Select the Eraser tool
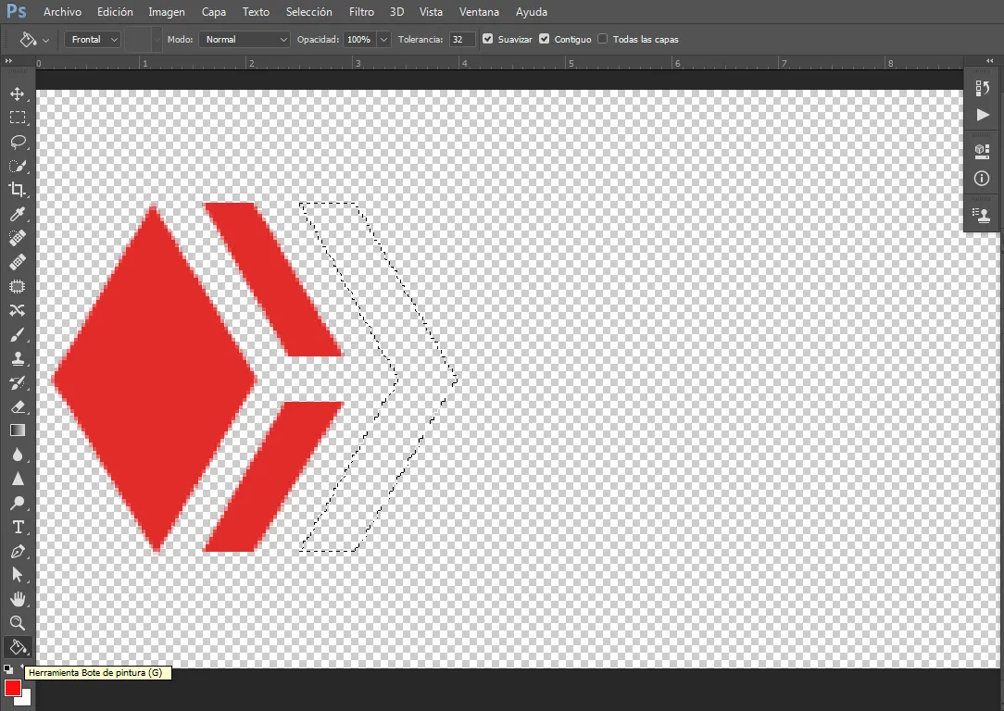 [x=18, y=407]
